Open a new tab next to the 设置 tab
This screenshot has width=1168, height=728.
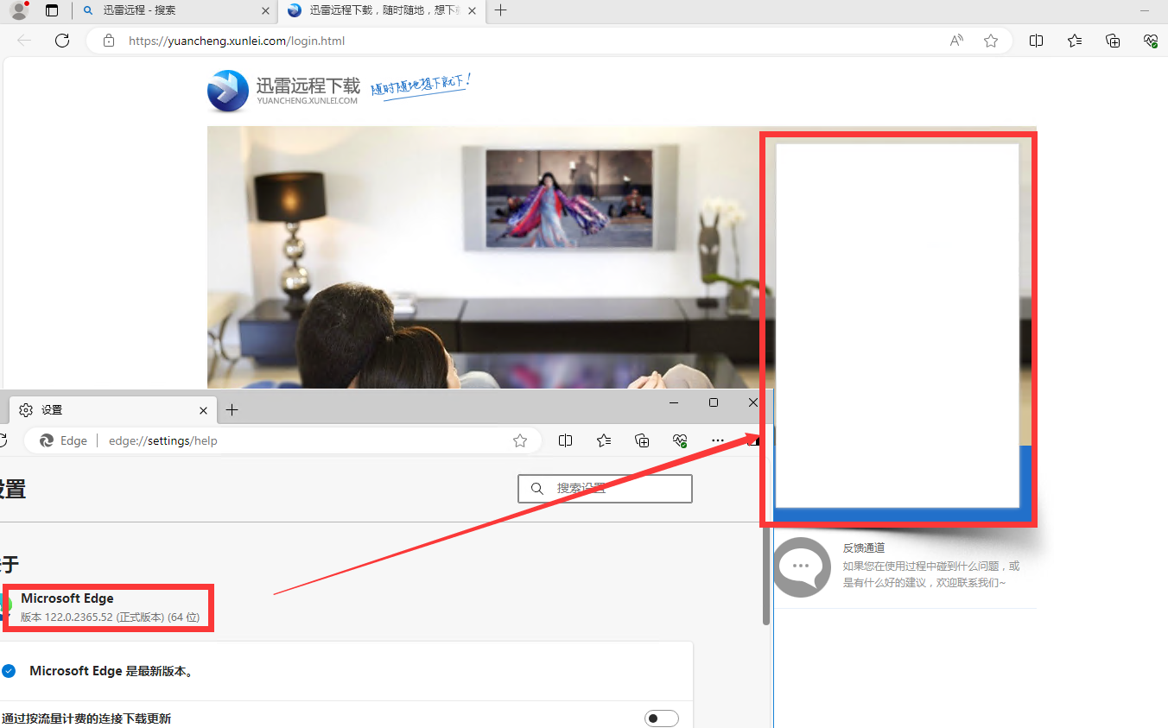click(x=232, y=410)
